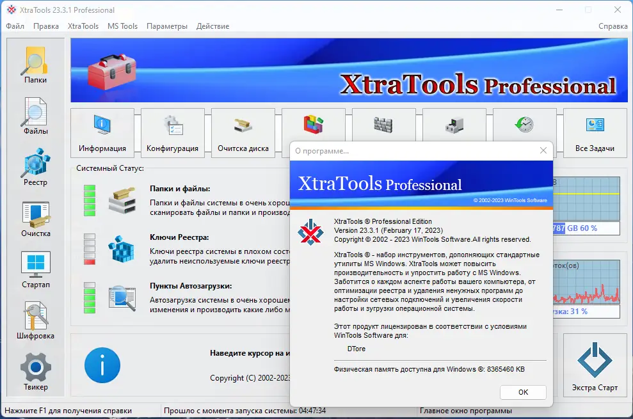The height and width of the screenshot is (419, 633).
Task: Click the Системный Статус label
Action: [x=110, y=168]
